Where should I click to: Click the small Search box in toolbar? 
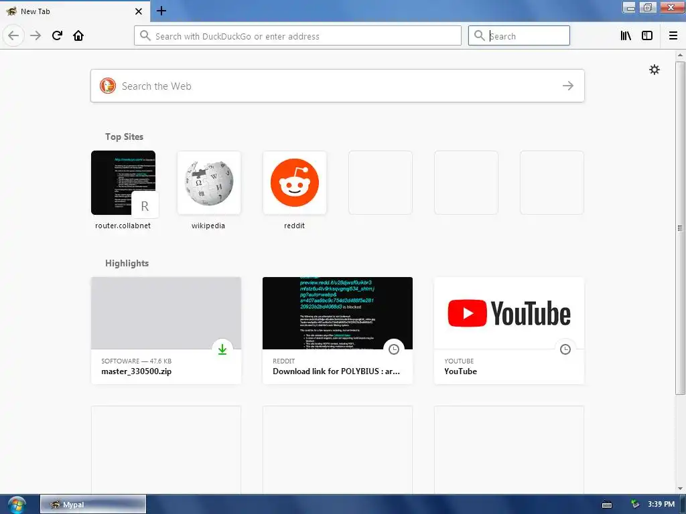(x=519, y=36)
